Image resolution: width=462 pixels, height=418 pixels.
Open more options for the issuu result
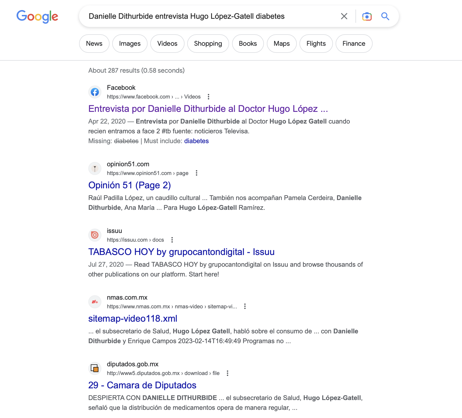[x=172, y=240]
